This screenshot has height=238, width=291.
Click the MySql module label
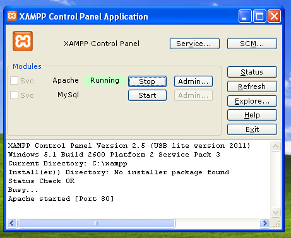click(x=68, y=95)
